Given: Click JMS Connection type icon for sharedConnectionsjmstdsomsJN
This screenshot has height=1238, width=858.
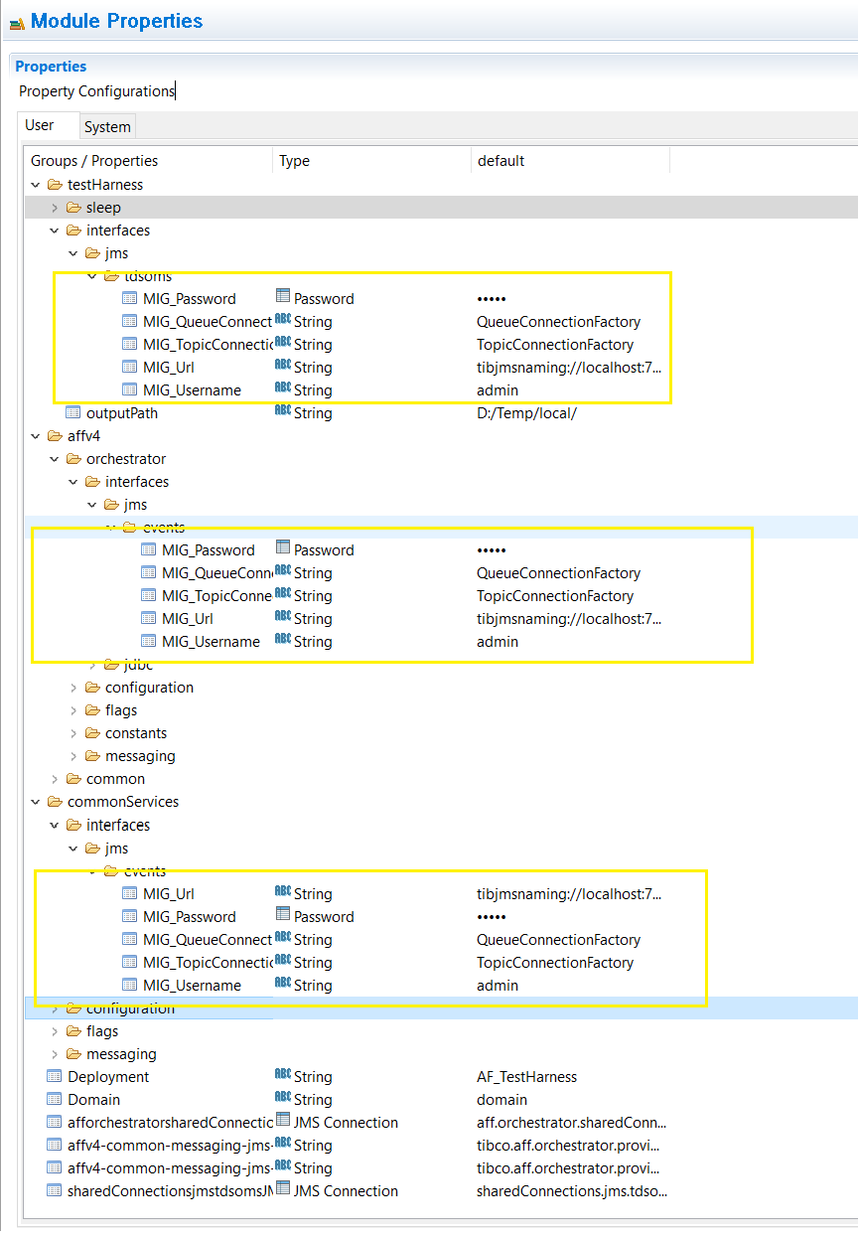Looking at the screenshot, I should [283, 1190].
